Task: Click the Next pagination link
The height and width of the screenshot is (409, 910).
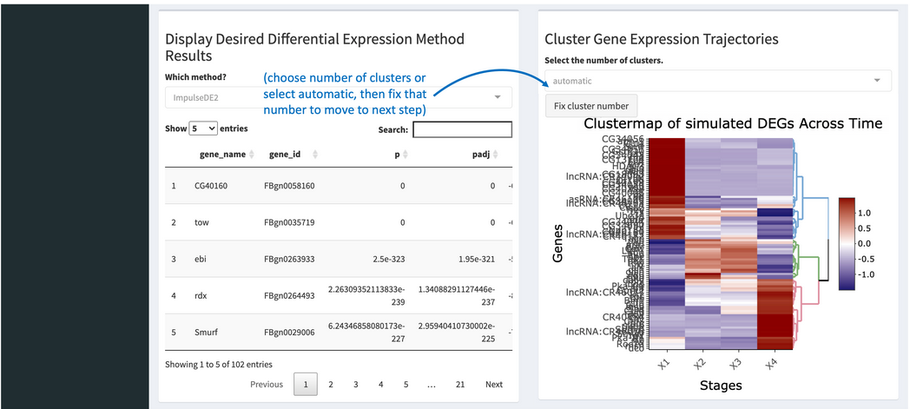Action: [x=494, y=384]
